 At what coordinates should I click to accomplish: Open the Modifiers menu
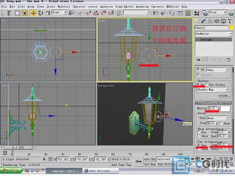click(64, 6)
